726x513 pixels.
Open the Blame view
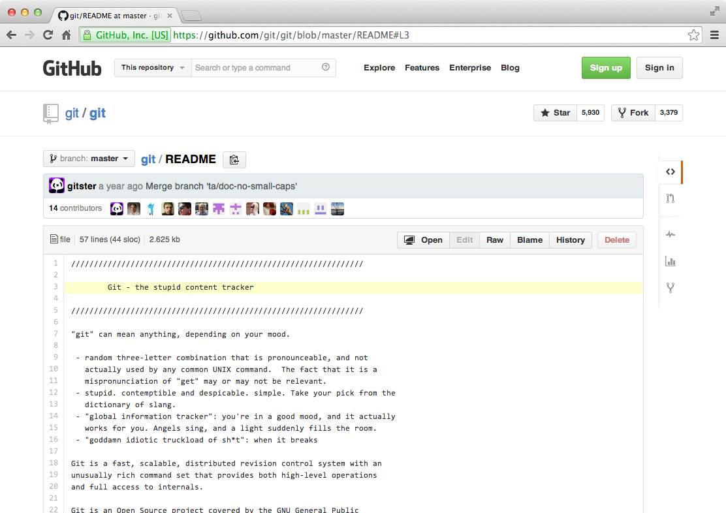coord(529,240)
